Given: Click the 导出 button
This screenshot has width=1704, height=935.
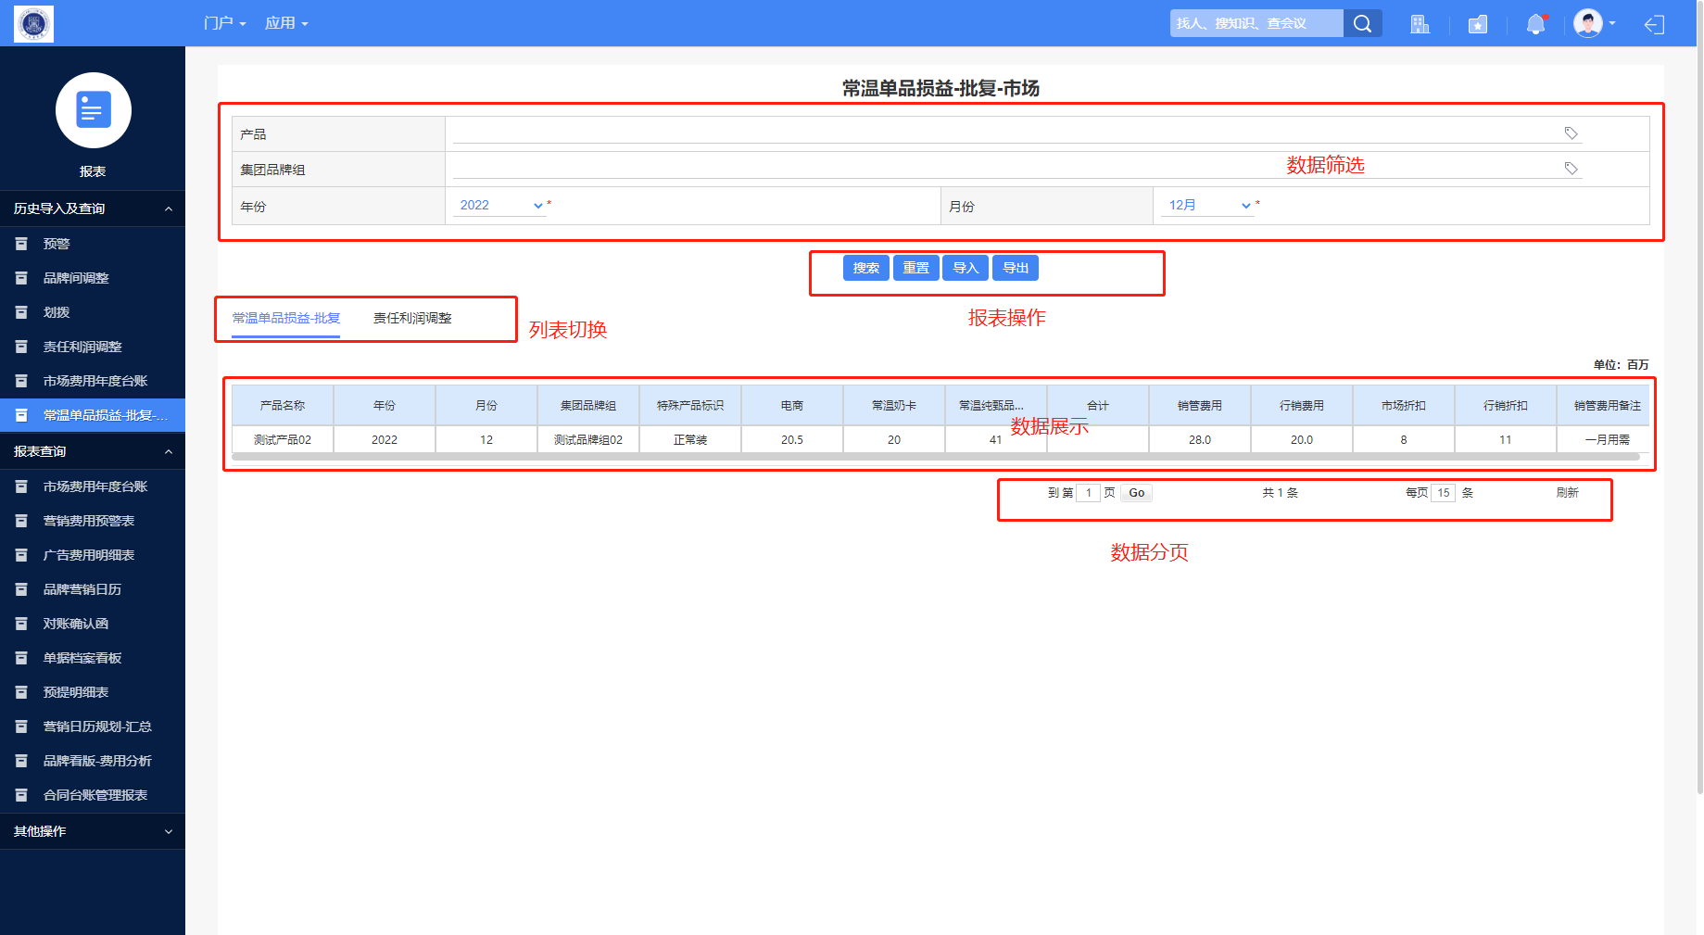Looking at the screenshot, I should coord(1016,268).
